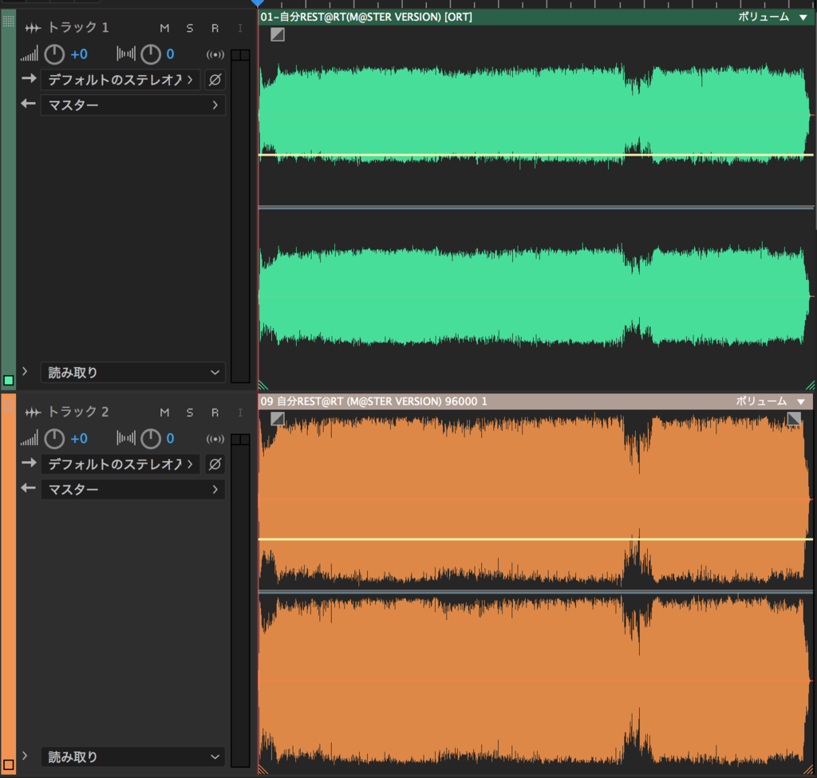Click the Track 2 volume level icon

[x=30, y=439]
